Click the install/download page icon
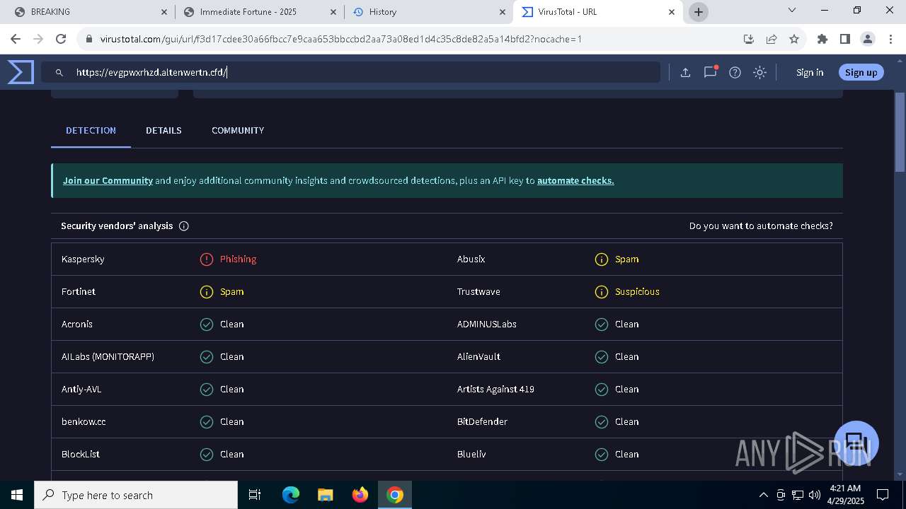This screenshot has height=509, width=906. tap(748, 39)
